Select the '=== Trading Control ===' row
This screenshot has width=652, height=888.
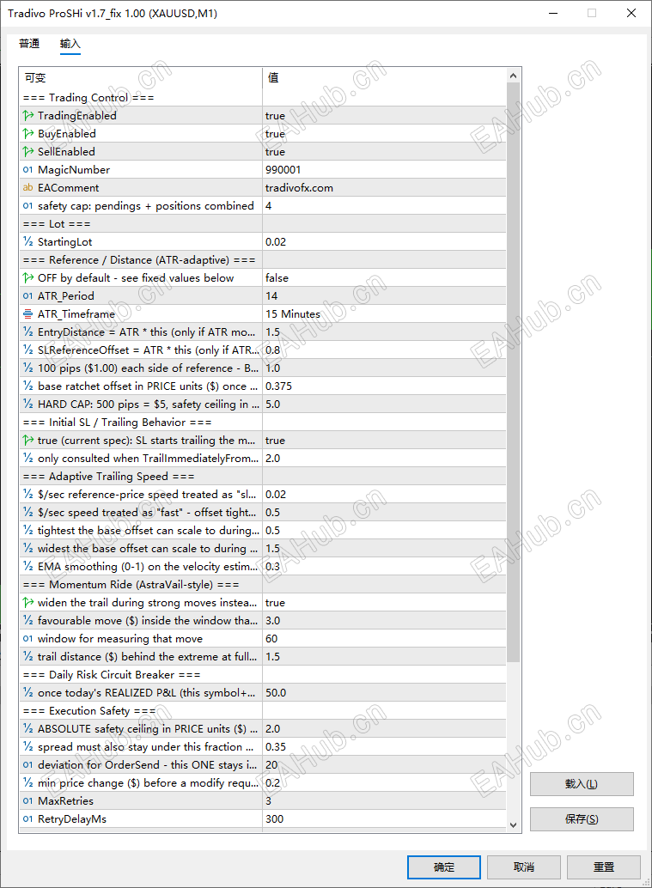pos(263,98)
